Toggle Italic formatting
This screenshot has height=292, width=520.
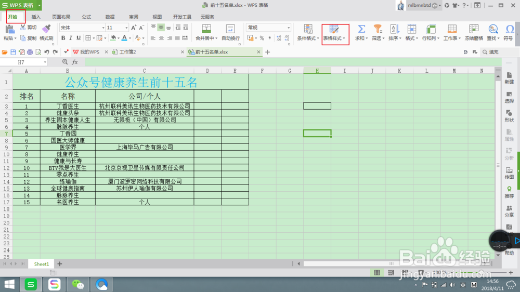click(x=71, y=38)
